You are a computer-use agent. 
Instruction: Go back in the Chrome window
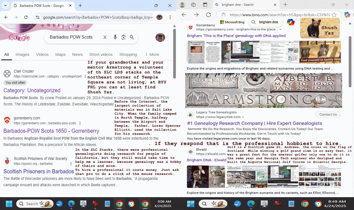point(6,17)
